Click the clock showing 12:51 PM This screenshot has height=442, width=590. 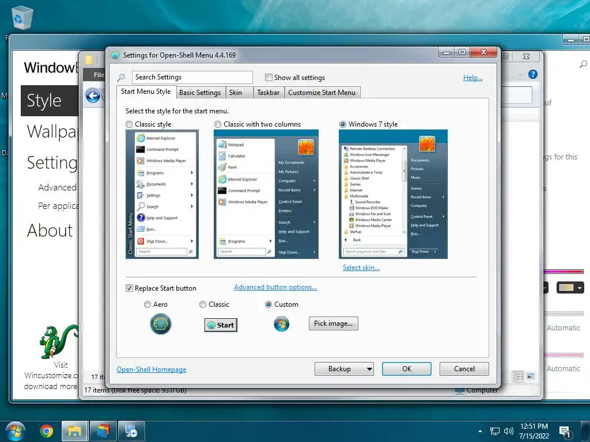coord(534,426)
